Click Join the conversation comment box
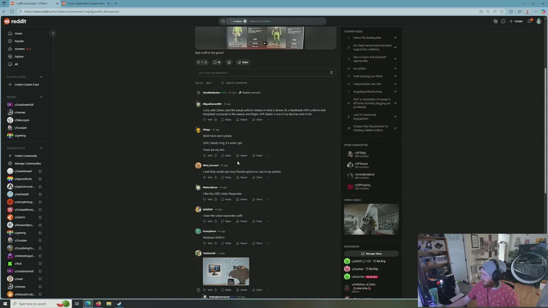548x308 pixels. pyautogui.click(x=265, y=73)
